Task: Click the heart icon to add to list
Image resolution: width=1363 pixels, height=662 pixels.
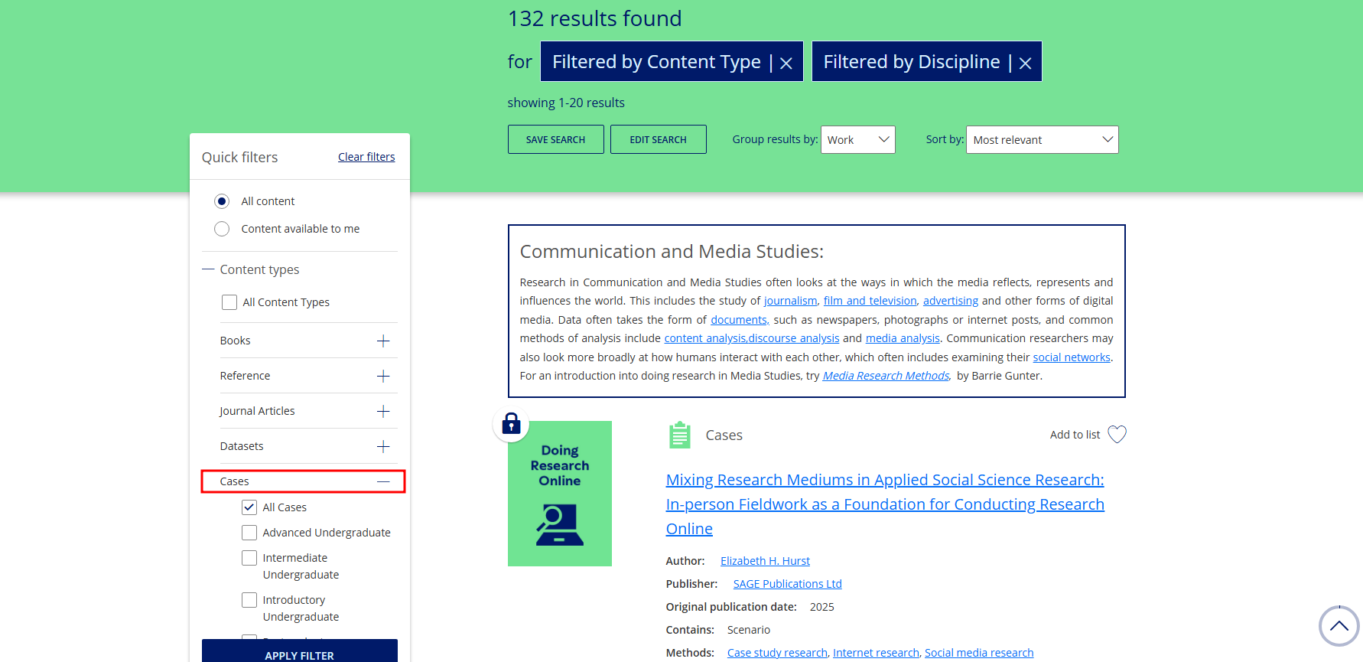Action: (x=1117, y=435)
